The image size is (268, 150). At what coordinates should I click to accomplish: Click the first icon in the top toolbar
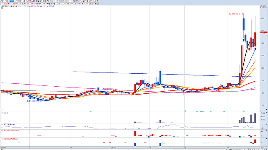point(1,1)
